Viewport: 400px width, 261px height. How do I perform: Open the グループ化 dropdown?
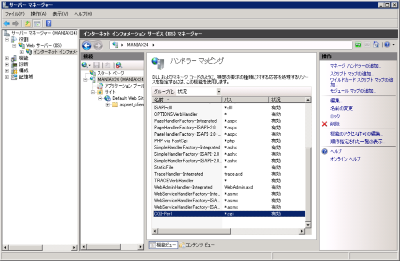click(218, 92)
